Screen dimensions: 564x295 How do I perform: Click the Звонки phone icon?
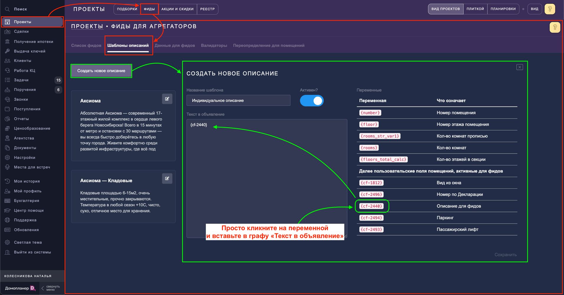pyautogui.click(x=7, y=99)
